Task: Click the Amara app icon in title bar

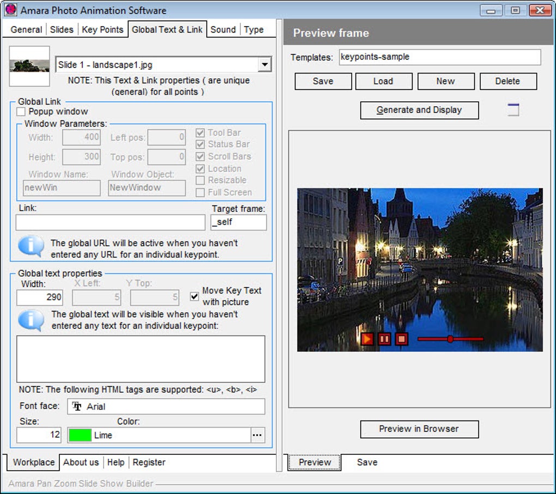Action: pyautogui.click(x=11, y=10)
